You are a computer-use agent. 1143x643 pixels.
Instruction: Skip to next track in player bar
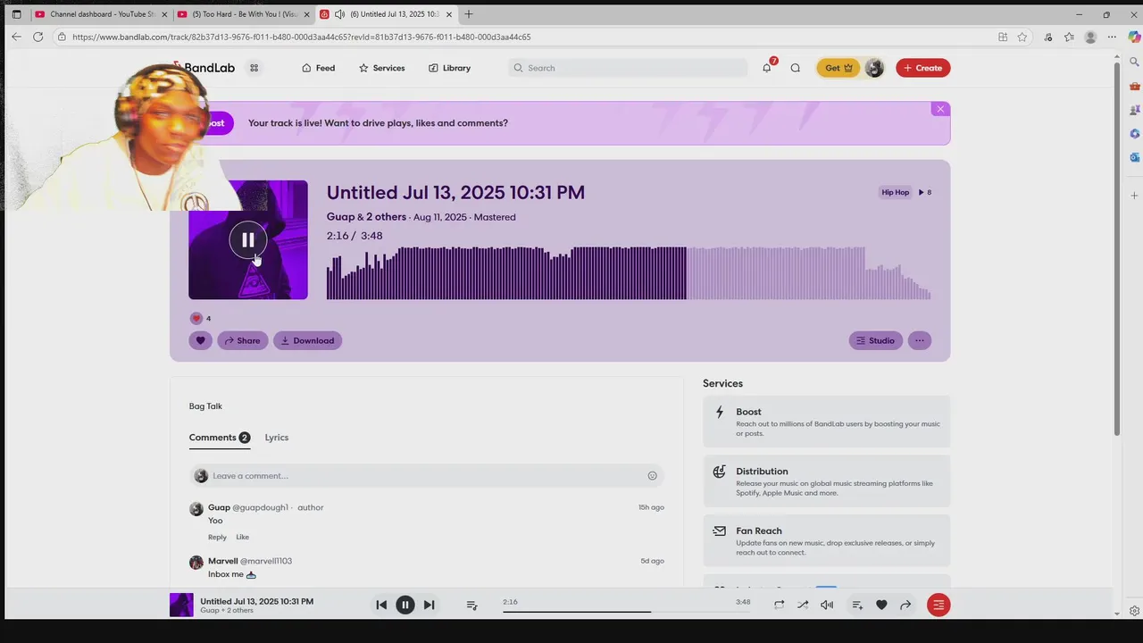(429, 605)
